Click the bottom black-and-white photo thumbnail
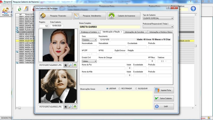The image size is (213, 120). (58, 86)
